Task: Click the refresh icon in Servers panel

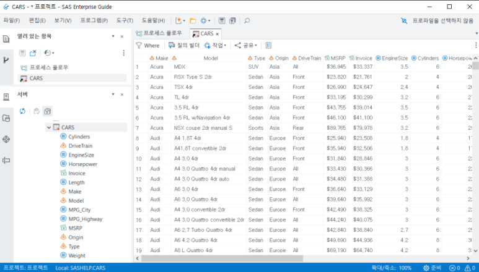Action: pos(22,111)
